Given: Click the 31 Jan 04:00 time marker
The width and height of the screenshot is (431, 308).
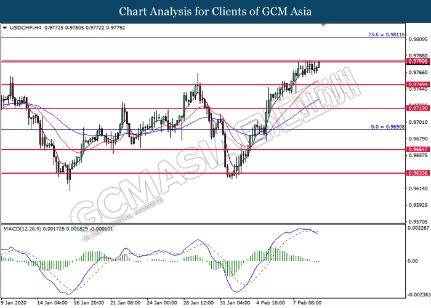Looking at the screenshot, I should pyautogui.click(x=236, y=302).
